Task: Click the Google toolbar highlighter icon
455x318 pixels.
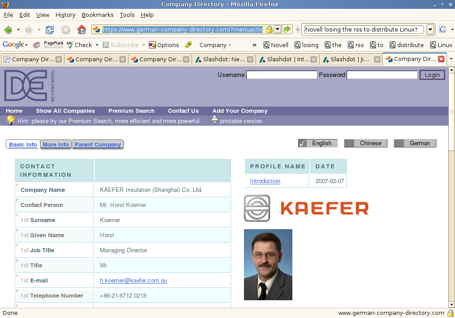Action: pos(188,45)
